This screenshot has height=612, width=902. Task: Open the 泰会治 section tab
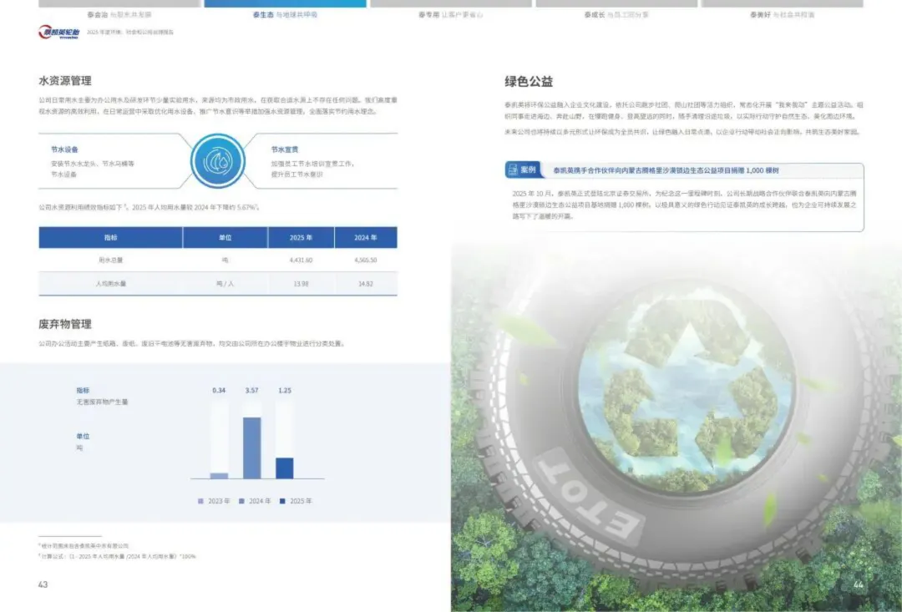[x=119, y=14]
